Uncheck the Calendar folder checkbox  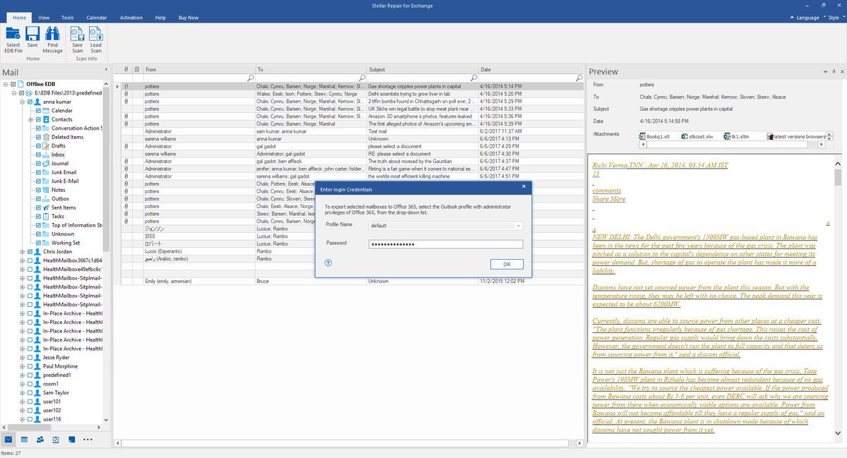point(39,111)
